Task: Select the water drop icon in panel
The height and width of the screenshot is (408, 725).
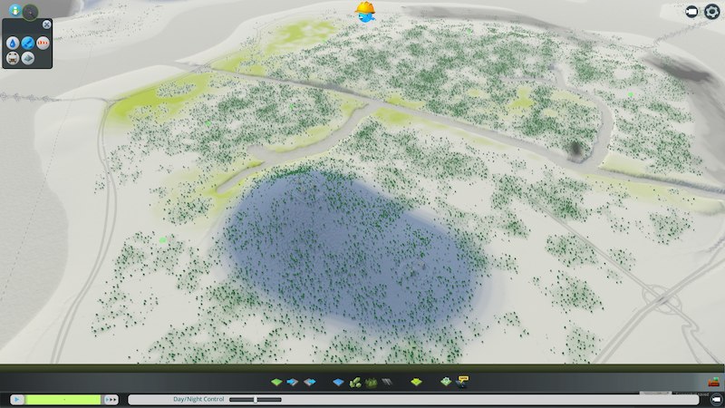Action: (14, 43)
